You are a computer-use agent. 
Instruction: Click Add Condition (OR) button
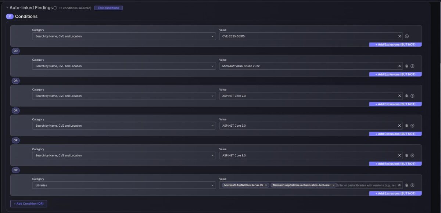pos(29,203)
